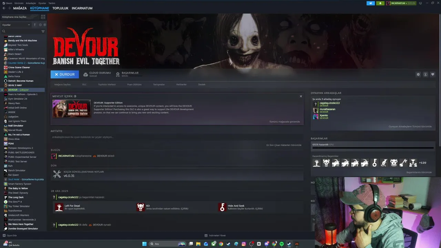Click Oyun Ekle at bottom left
The height and width of the screenshot is (248, 441).
[x=10, y=236]
